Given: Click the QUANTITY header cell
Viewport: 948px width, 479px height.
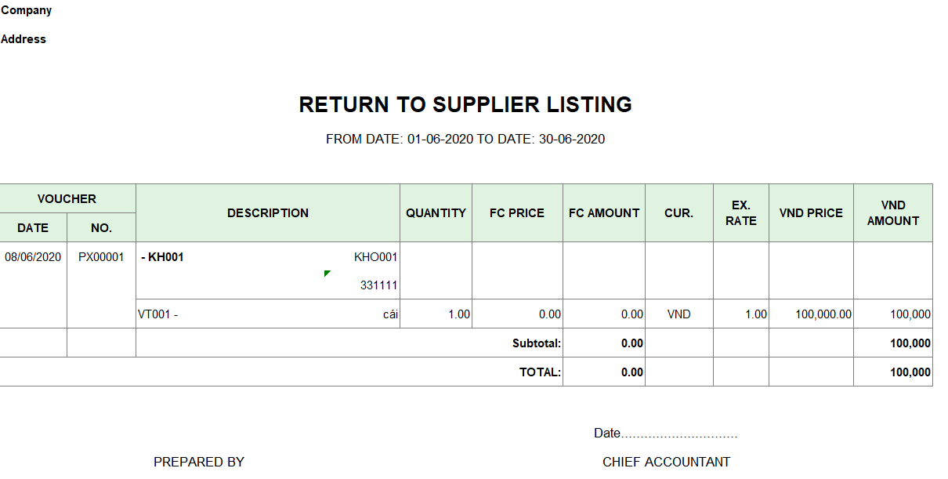Looking at the screenshot, I should click(436, 213).
